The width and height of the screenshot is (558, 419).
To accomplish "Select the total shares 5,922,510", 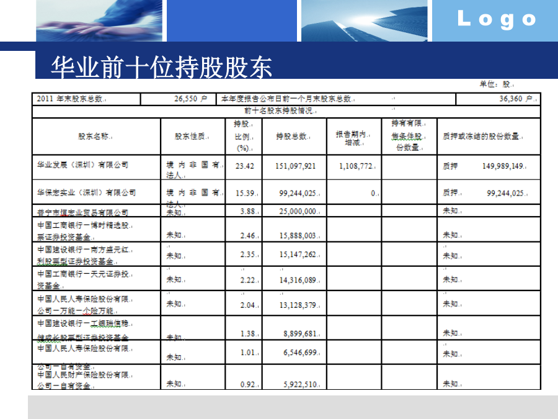I will click(299, 385).
